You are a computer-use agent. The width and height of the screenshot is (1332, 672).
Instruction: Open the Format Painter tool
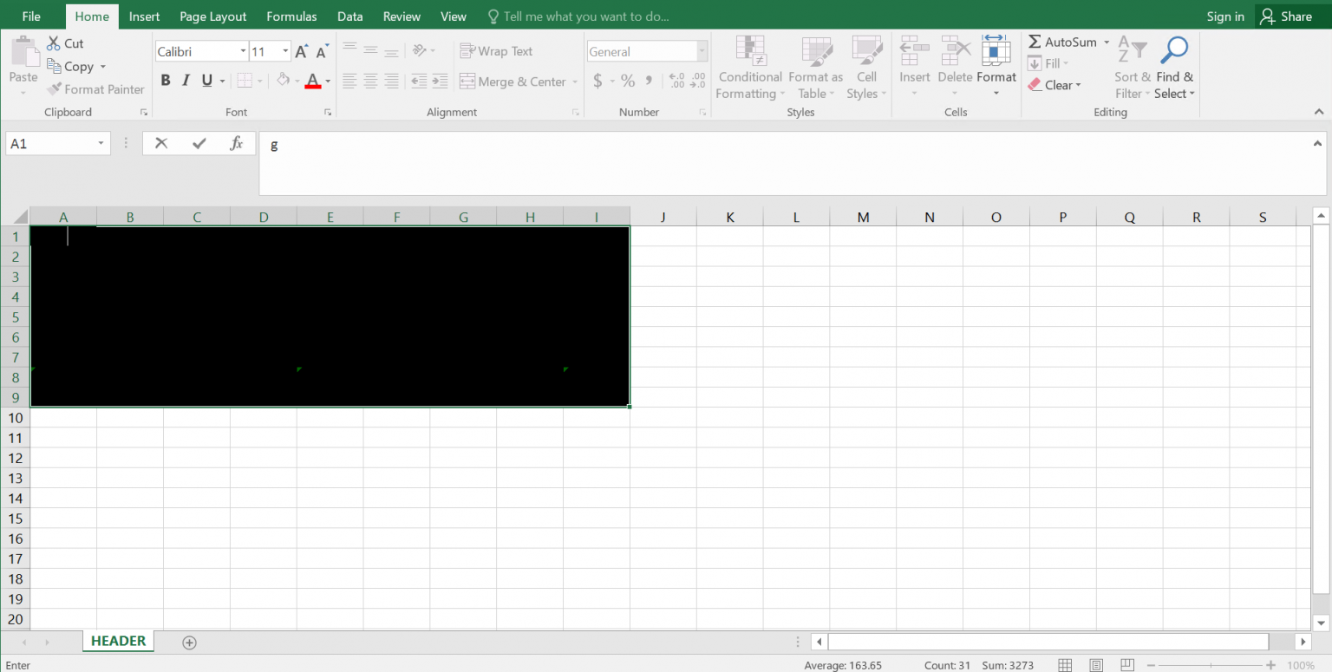[x=95, y=88]
